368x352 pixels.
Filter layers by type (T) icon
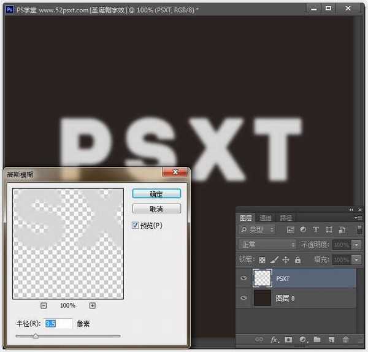click(x=316, y=230)
